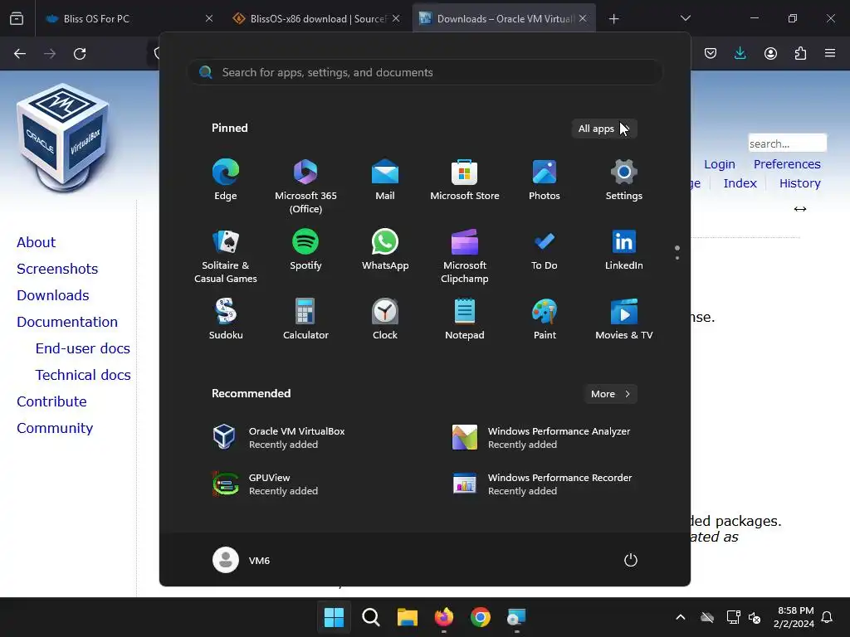Image resolution: width=850 pixels, height=637 pixels.
Task: Expand the list all tabs dropdown
Action: (x=685, y=18)
